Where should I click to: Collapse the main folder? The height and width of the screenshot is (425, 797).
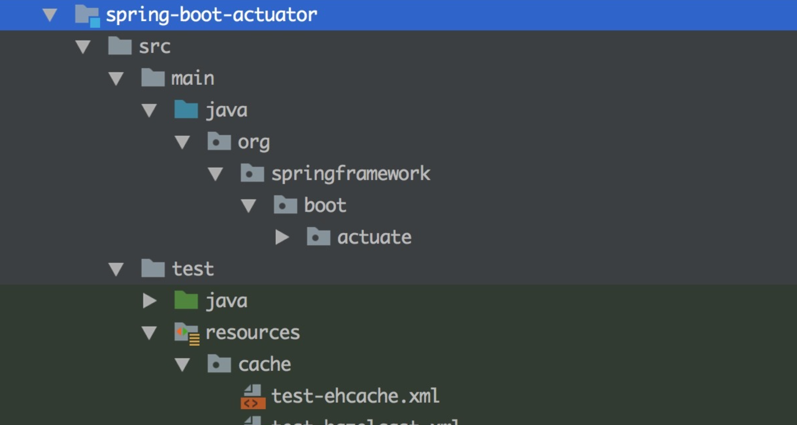tap(116, 78)
